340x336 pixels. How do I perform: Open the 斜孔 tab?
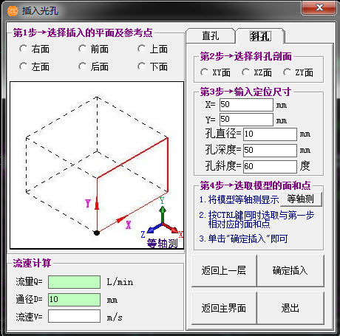pos(260,36)
